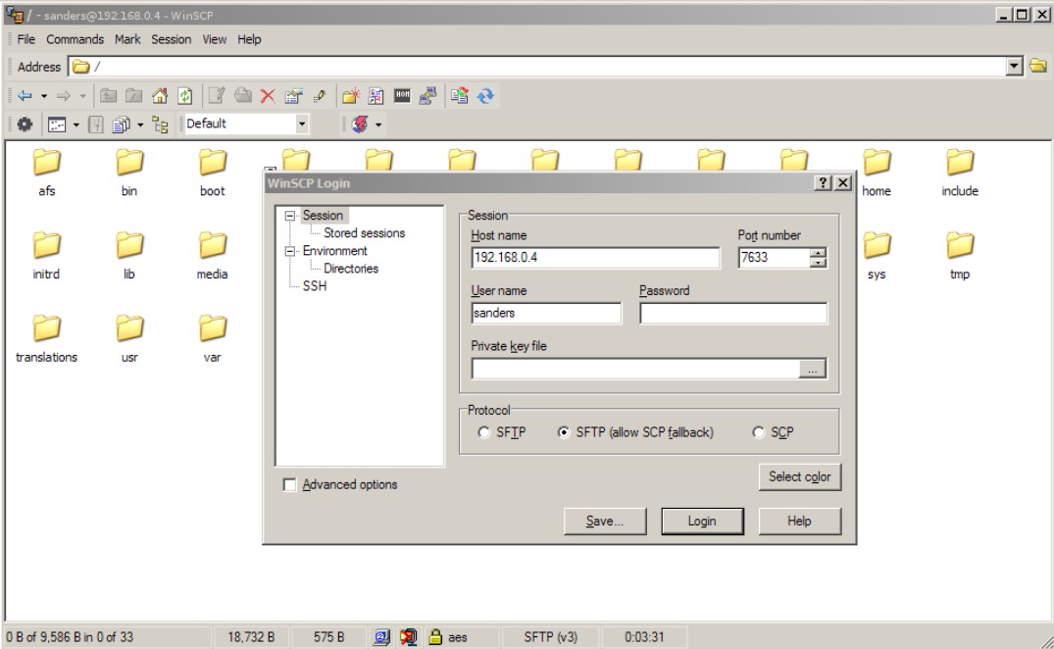Screen dimensions: 1054x649
Task: Click the transfer queue documents icon
Action: [121, 125]
